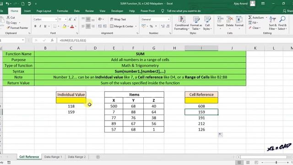
Task: Adjust the zoom slider in status bar
Action: (276, 163)
